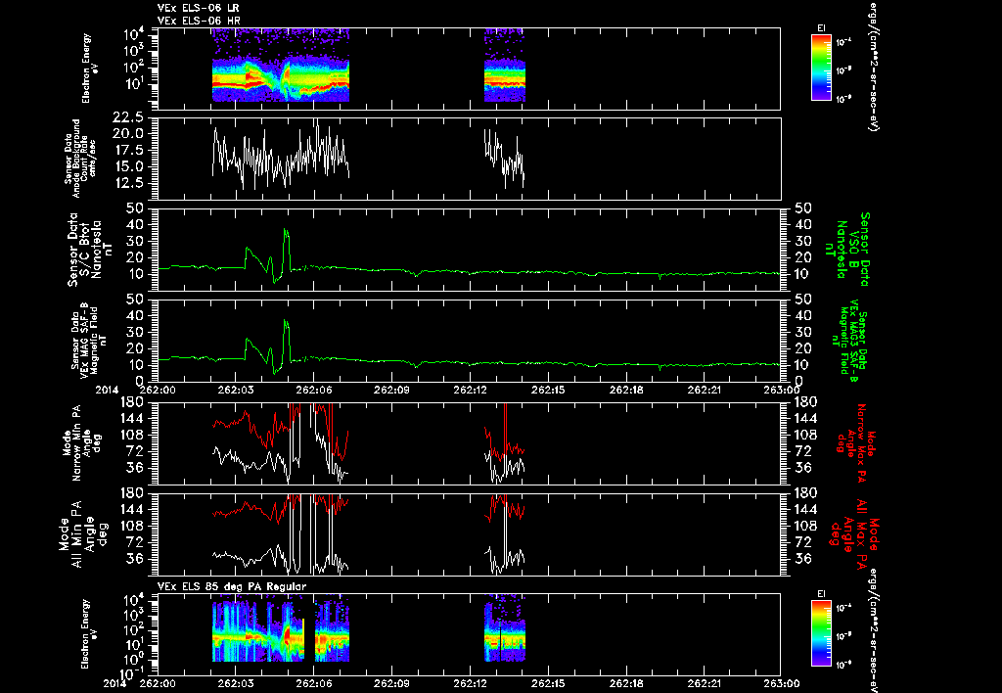Screen dimensions: 1002x693
Task: Select the red 'Narrow Max PA Angle' label
Action: pos(856,442)
